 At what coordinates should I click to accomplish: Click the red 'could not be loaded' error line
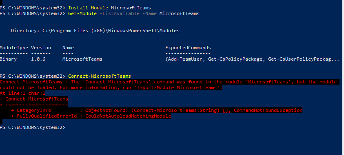coord(111,87)
